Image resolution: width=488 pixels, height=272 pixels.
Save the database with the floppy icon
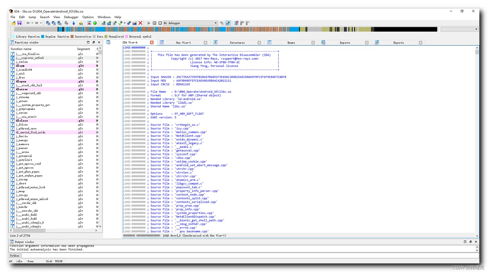pyautogui.click(x=20, y=23)
